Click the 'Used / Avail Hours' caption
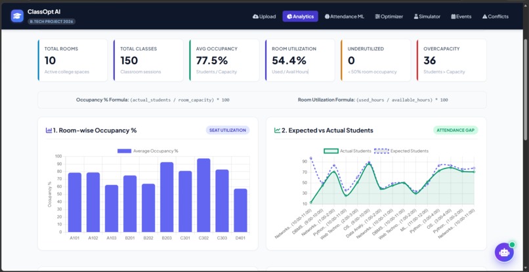 tap(290, 72)
